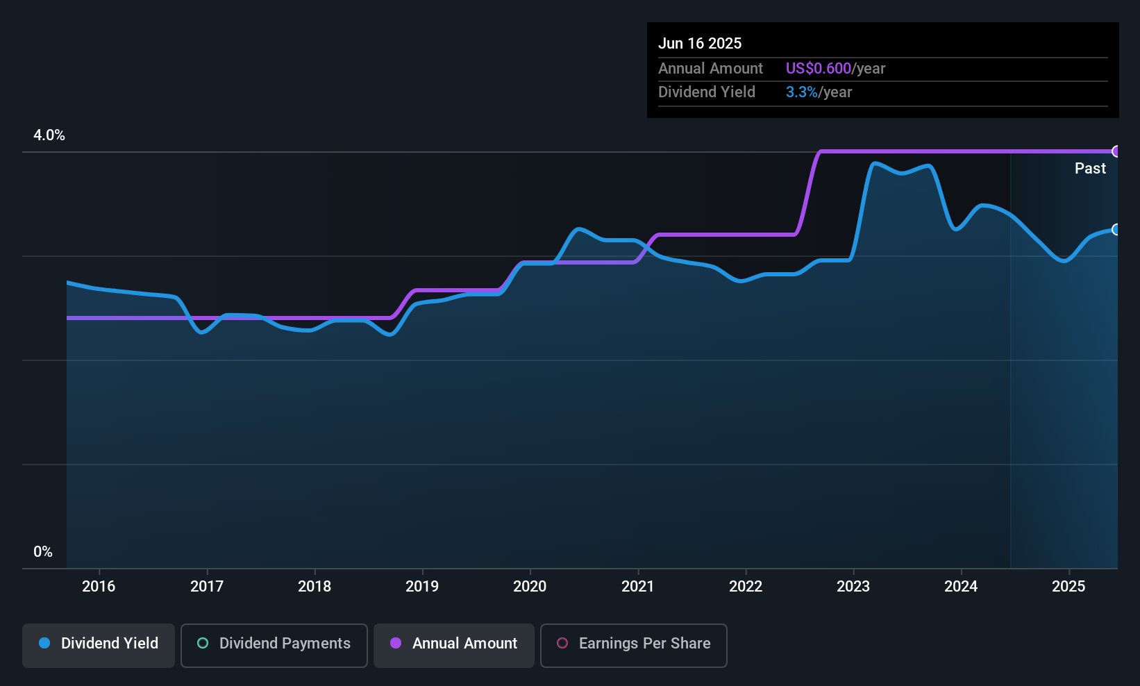
Task: Click the 2016 x-axis label
Action: pyautogui.click(x=99, y=586)
